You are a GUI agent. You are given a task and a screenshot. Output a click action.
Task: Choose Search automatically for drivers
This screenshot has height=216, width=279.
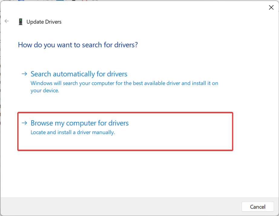pos(79,74)
